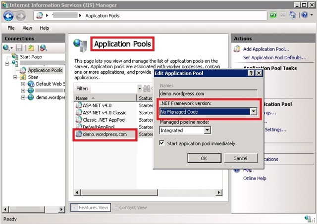Open the File menu
Viewport: 317px width, 224px height.
(x=11, y=28)
